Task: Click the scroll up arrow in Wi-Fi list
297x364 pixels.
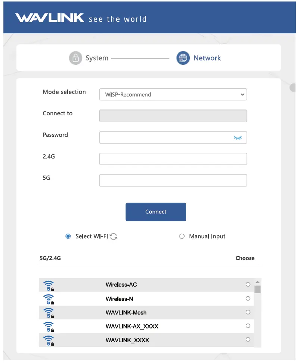Action: pos(257,282)
